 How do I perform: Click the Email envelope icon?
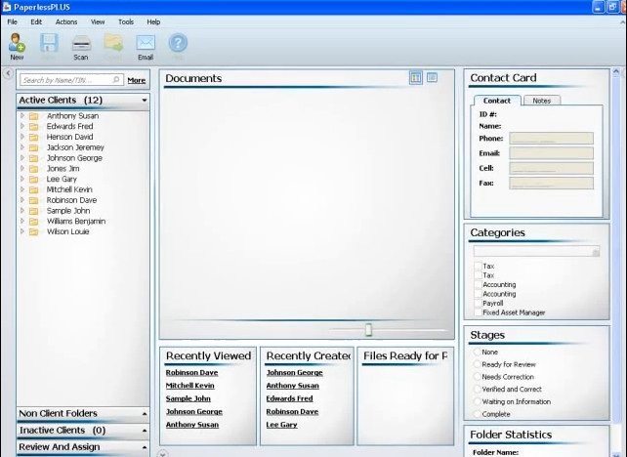pos(146,43)
